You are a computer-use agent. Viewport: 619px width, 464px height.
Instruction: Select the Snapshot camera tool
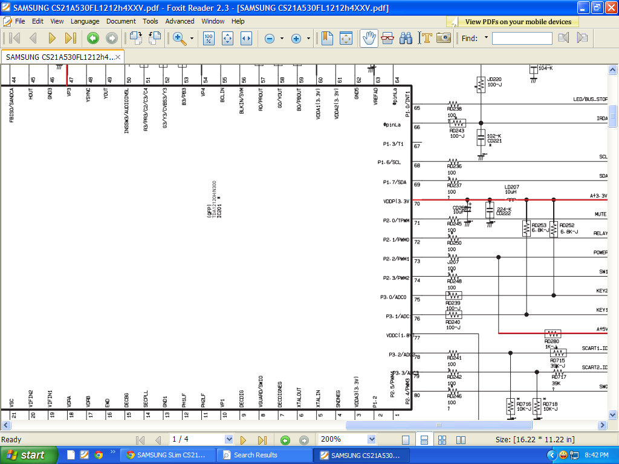(444, 38)
